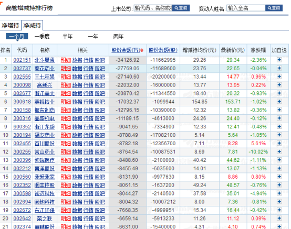Open stock code 002151 link

click(22, 60)
